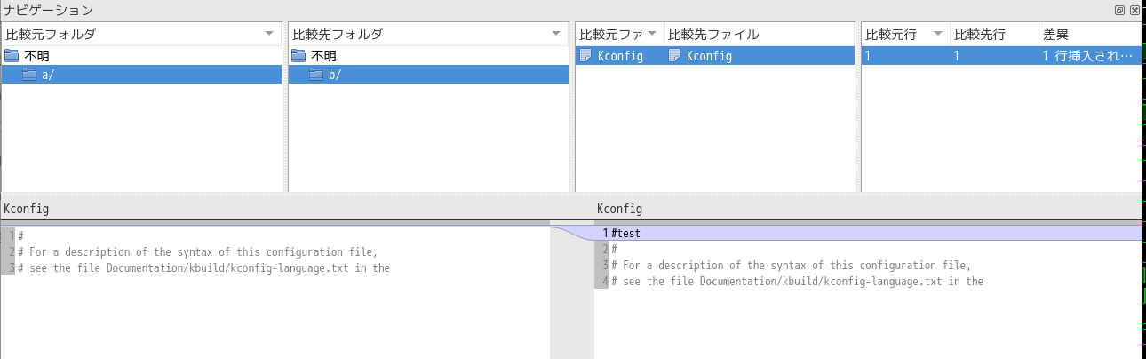Close the navigation panel
This screenshot has height=359, width=1146.
[x=1134, y=10]
